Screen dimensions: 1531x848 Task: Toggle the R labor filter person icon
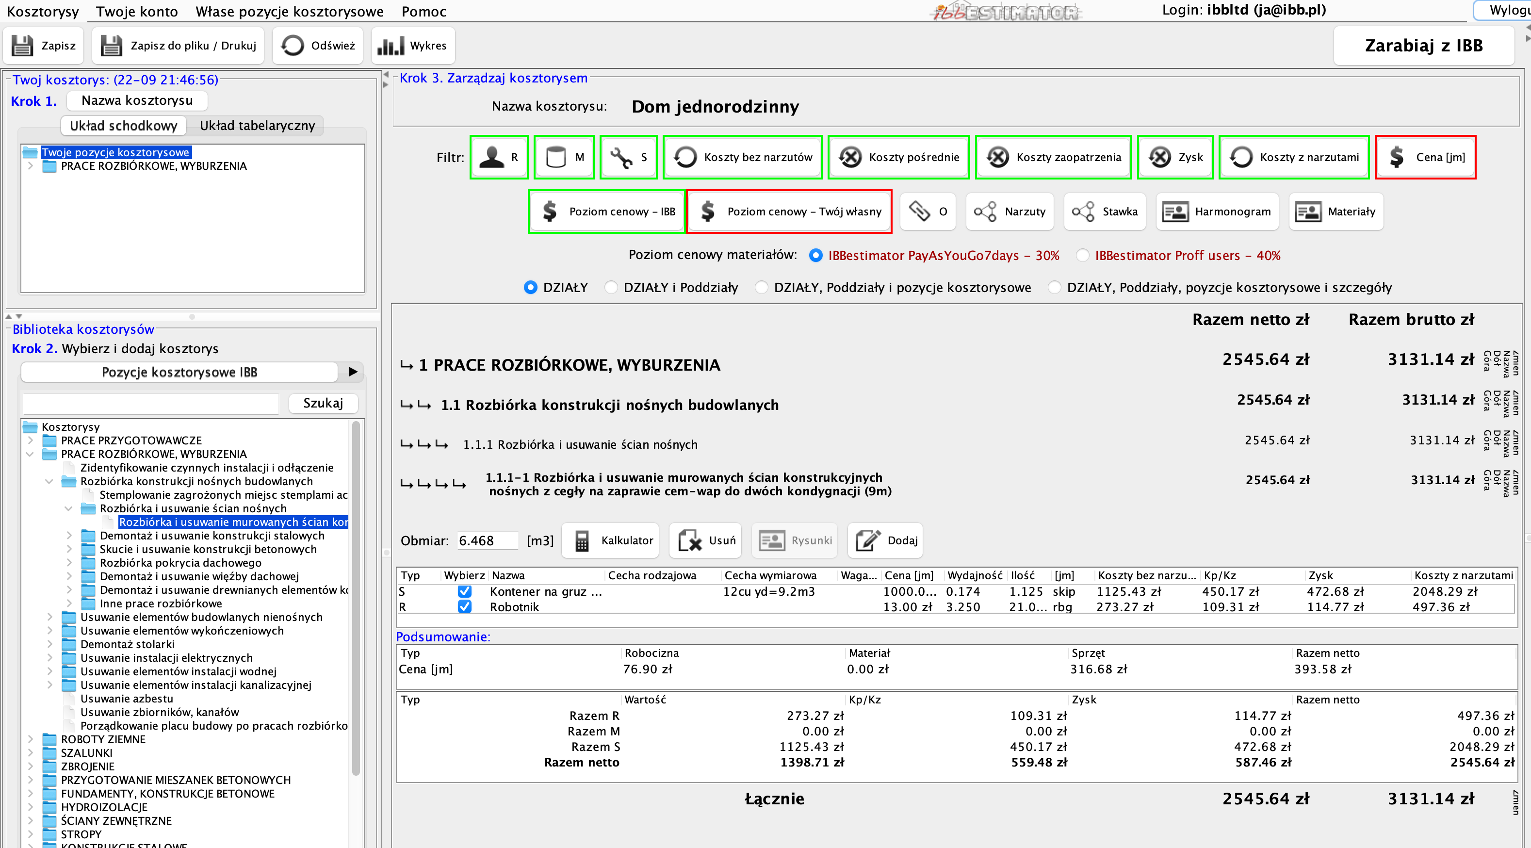(x=492, y=158)
